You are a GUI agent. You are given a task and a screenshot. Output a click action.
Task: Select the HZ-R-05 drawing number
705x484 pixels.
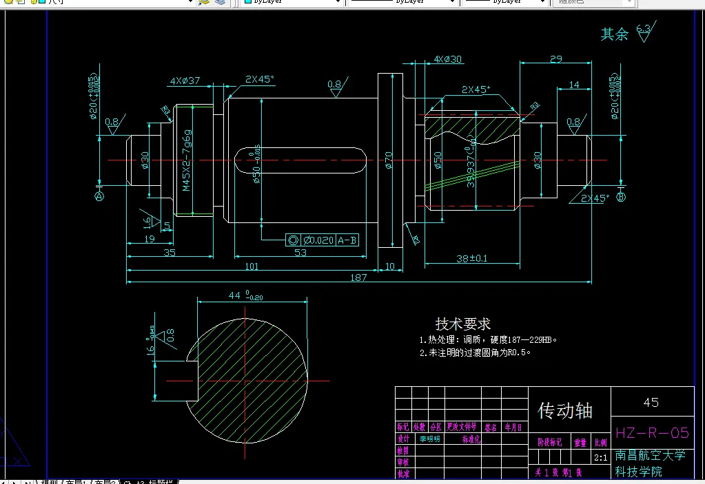point(652,433)
